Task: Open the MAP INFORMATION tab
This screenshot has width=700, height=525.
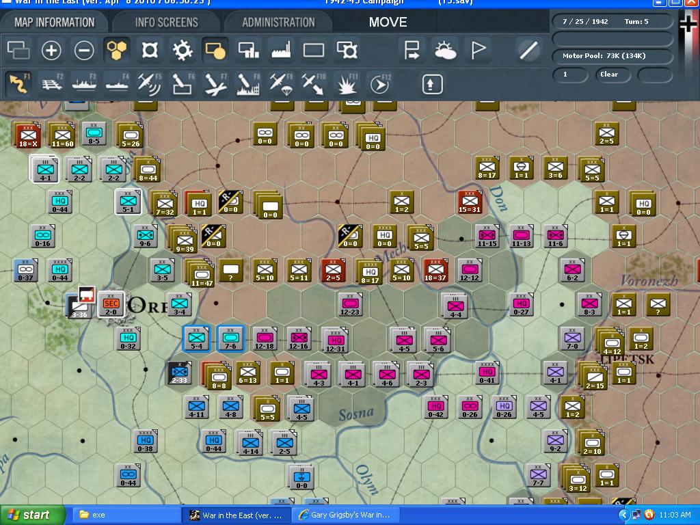Action: point(55,23)
